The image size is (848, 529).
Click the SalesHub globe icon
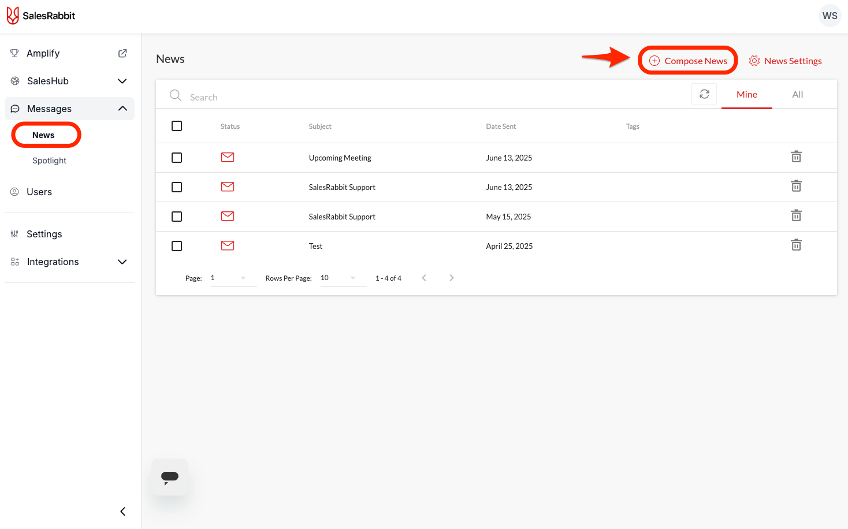click(15, 81)
